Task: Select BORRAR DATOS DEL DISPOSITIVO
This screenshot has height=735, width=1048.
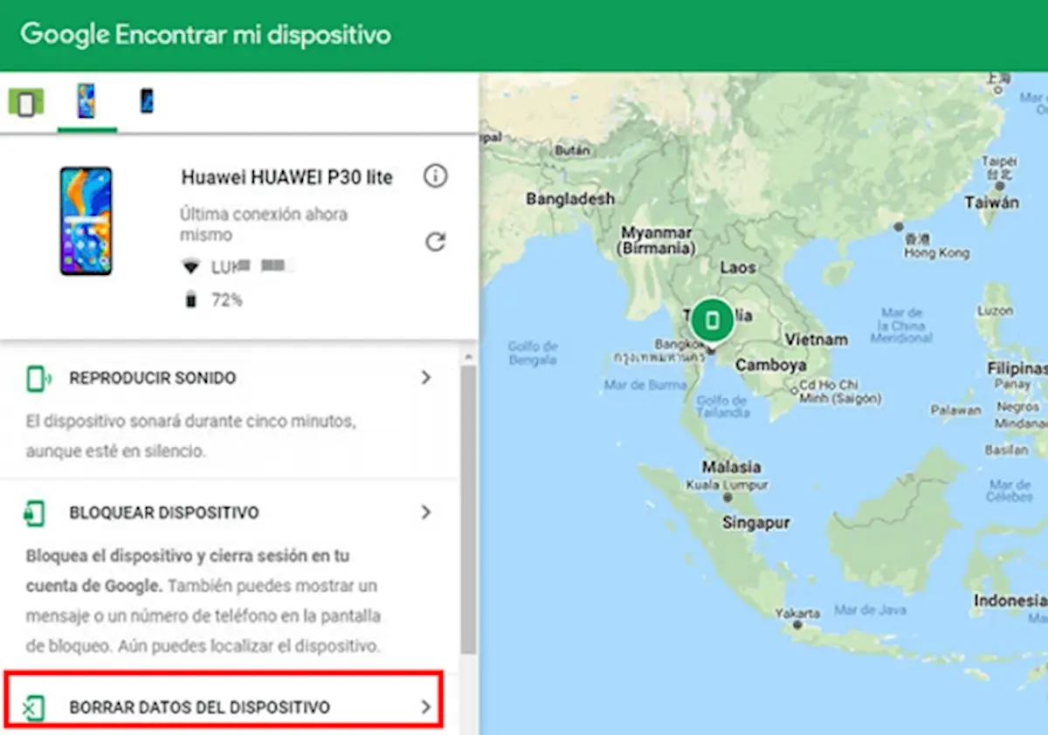Action: pos(200,707)
